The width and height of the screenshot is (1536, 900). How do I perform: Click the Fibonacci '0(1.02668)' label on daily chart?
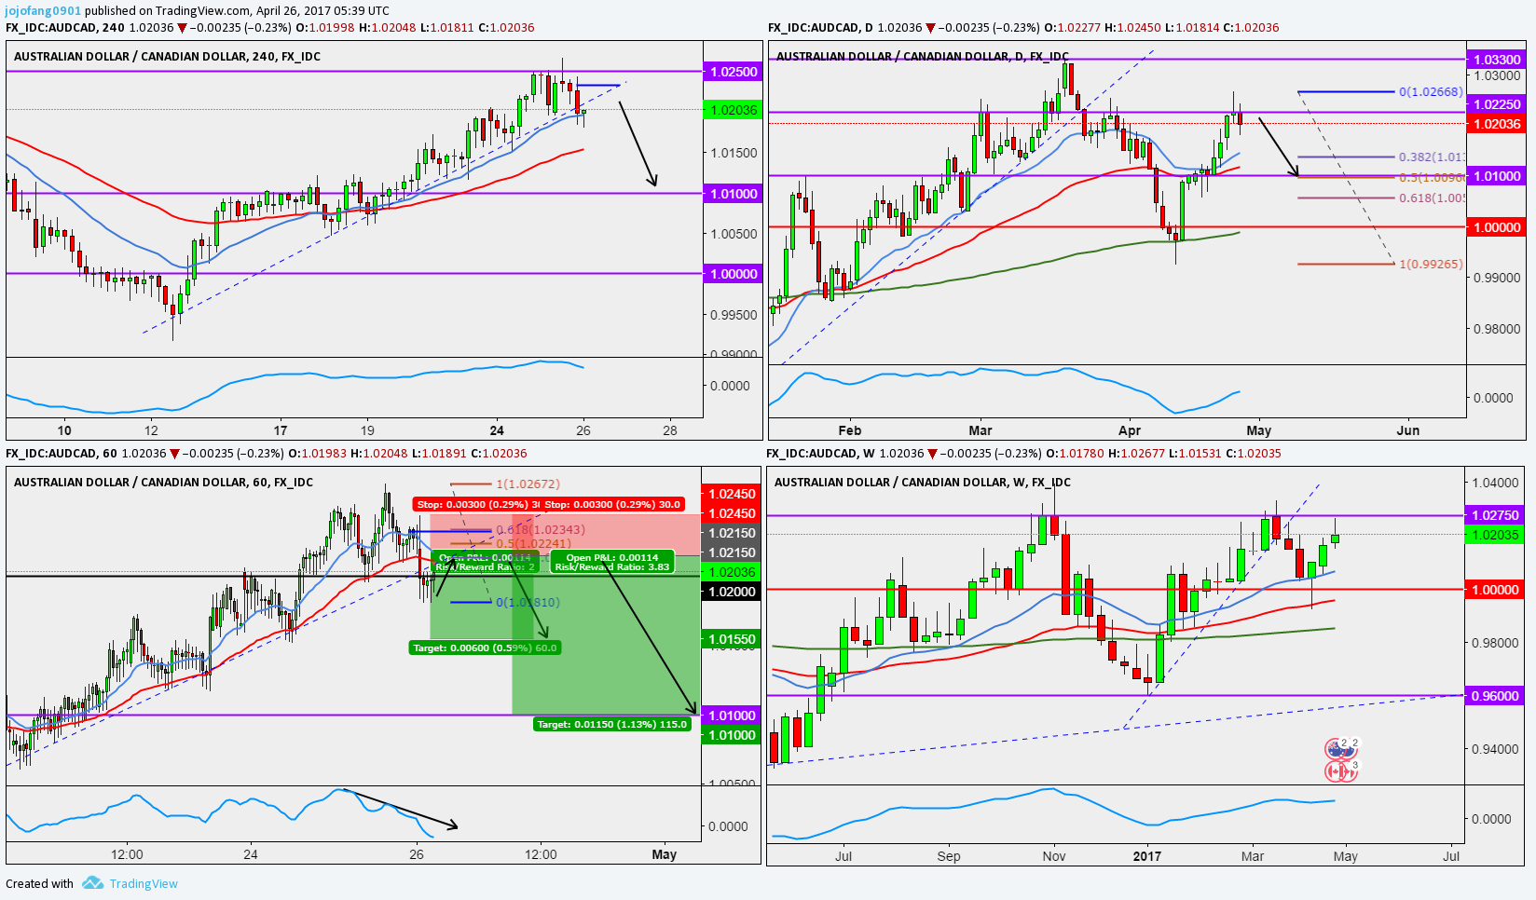pyautogui.click(x=1431, y=92)
